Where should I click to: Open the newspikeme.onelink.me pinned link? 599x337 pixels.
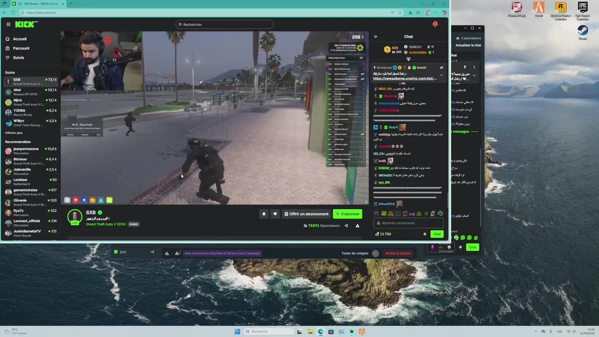[405, 78]
